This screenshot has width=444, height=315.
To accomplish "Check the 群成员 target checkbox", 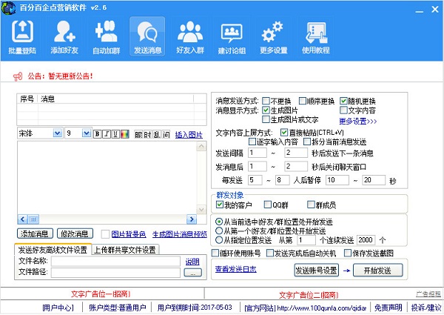I will (x=311, y=205).
